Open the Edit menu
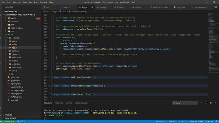This screenshot has height=123, width=219. coord(9,2)
